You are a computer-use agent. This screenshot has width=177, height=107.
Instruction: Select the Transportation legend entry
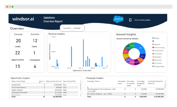coord(159,66)
